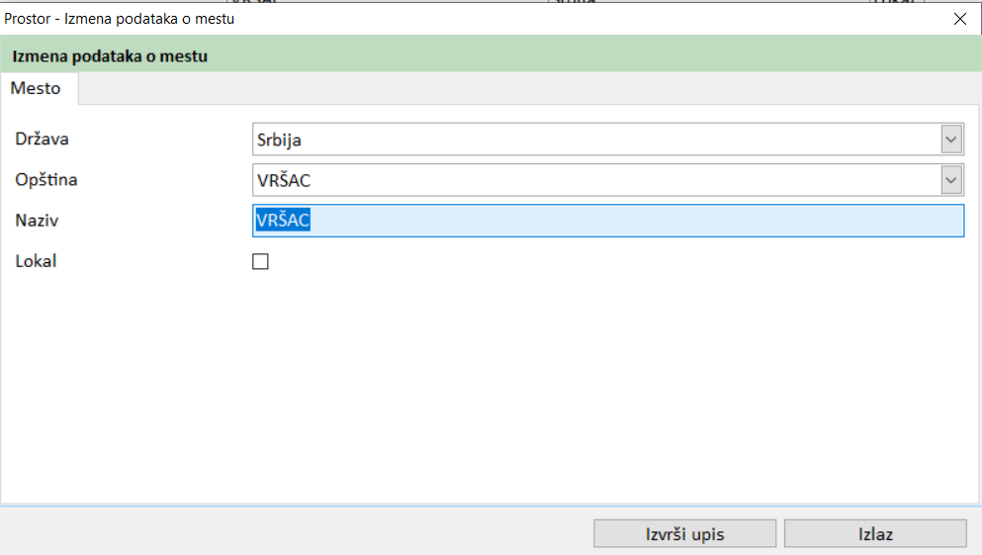Click empty space in the Naziv text field
This screenshot has width=982, height=555.
coord(633,221)
